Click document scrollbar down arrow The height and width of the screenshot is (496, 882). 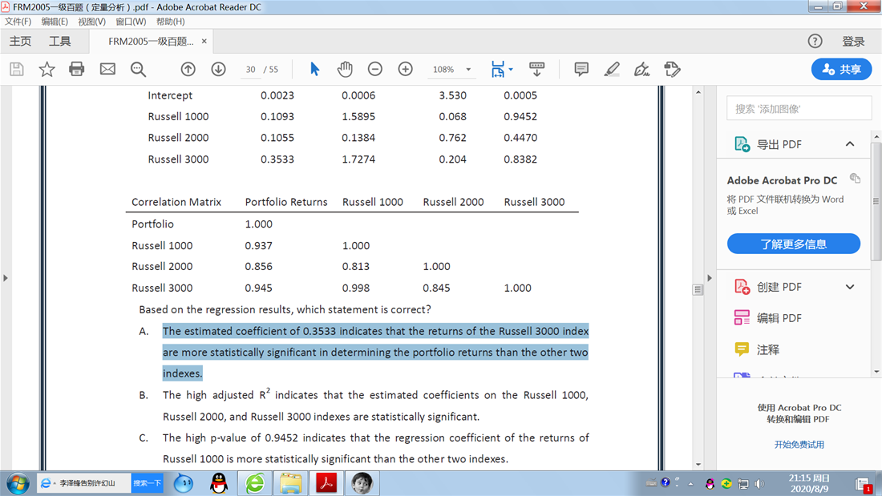point(698,465)
